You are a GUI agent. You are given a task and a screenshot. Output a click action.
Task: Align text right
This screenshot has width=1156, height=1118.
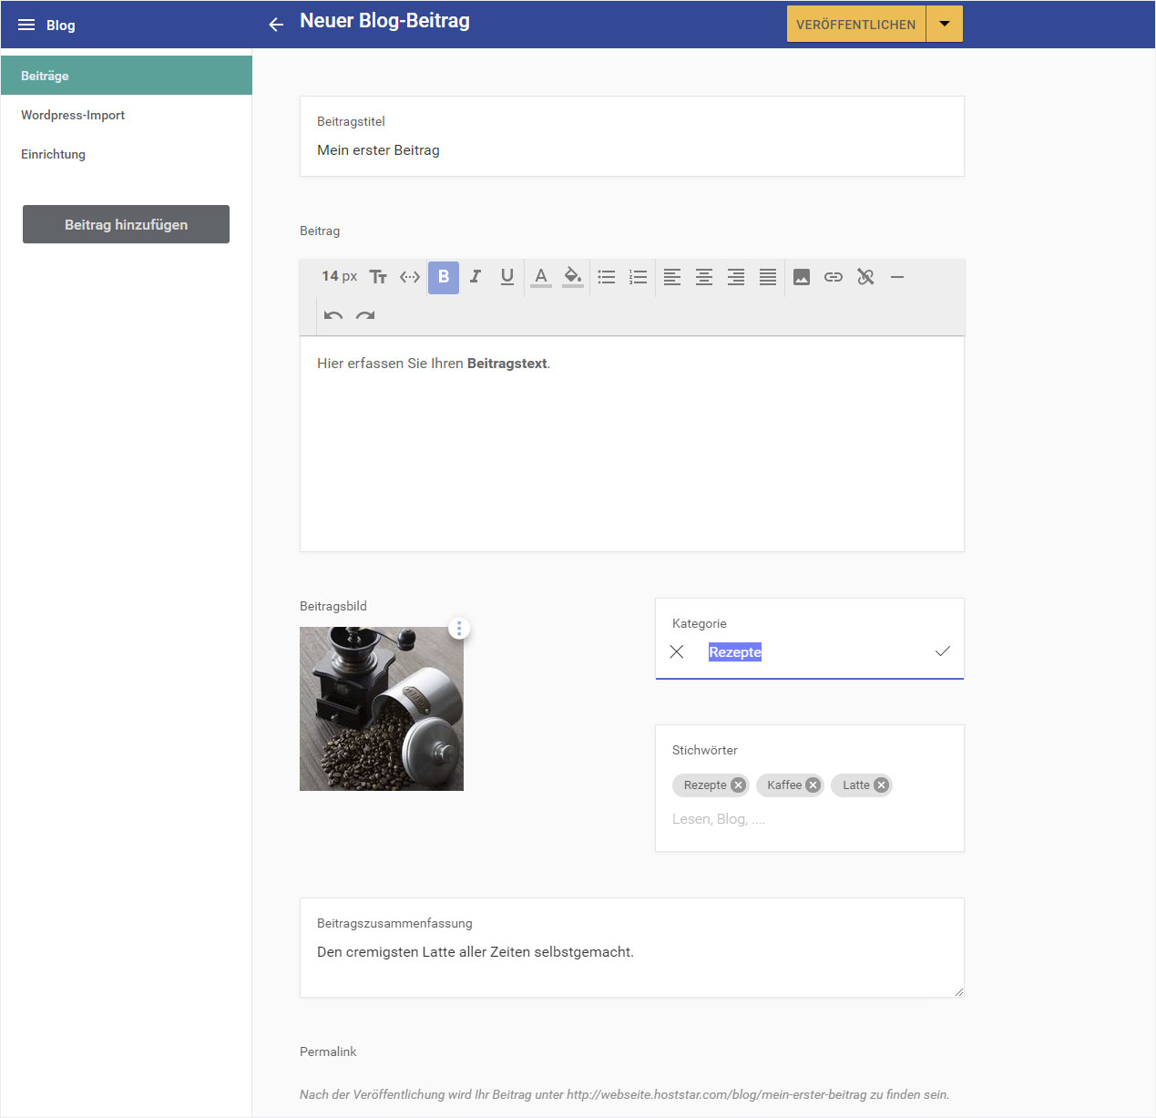736,277
